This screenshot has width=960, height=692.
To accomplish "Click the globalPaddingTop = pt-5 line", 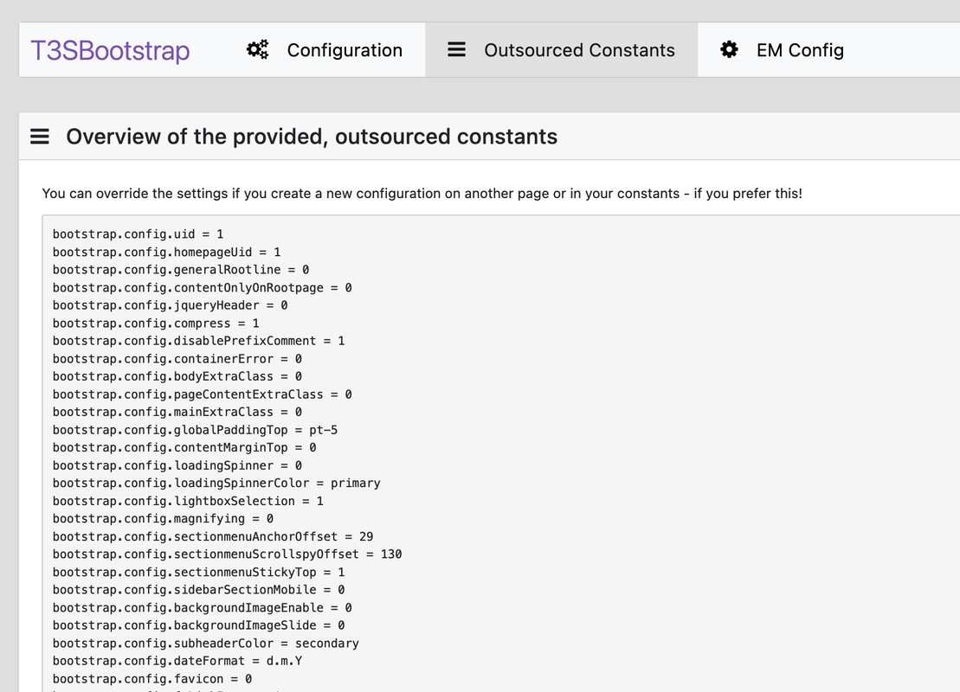I will point(196,430).
